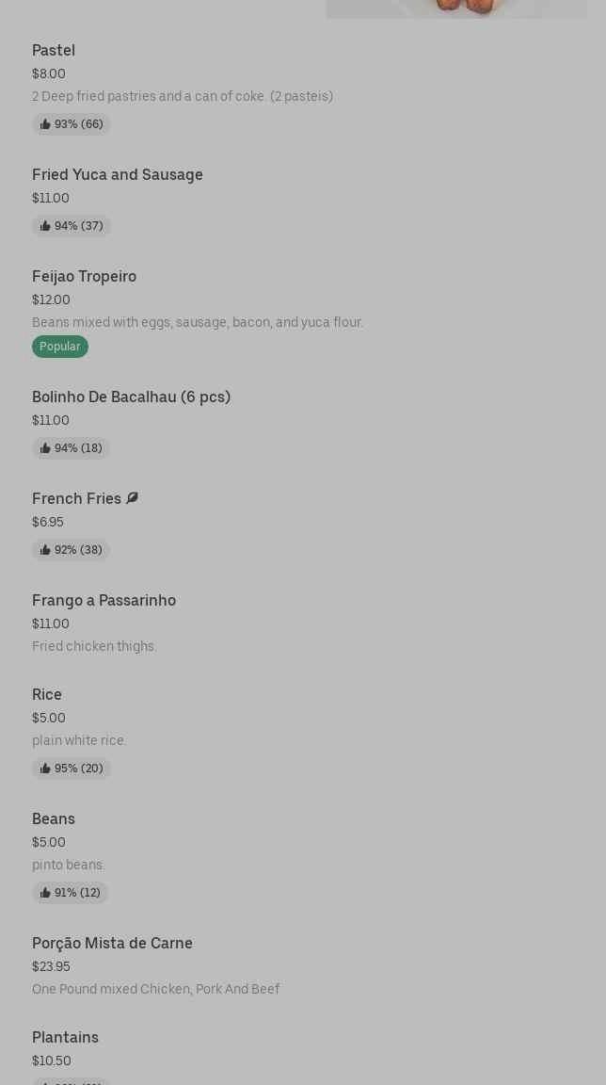Viewport: 606px width, 1085px height.
Task: Click the leaf icon beside French Fries
Action: (132, 498)
